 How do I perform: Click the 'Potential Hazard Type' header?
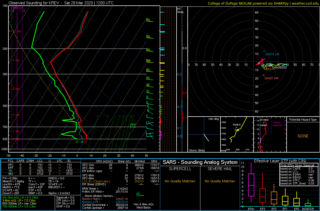(303, 120)
